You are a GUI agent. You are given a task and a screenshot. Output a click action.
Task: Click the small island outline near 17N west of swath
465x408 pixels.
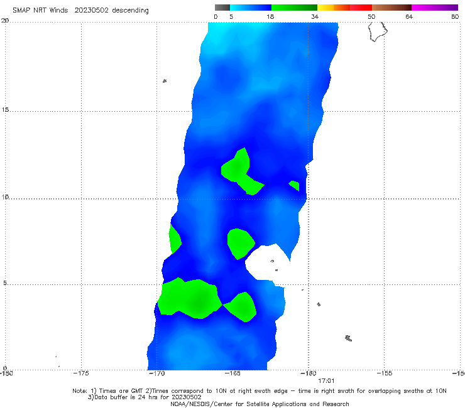coord(165,81)
